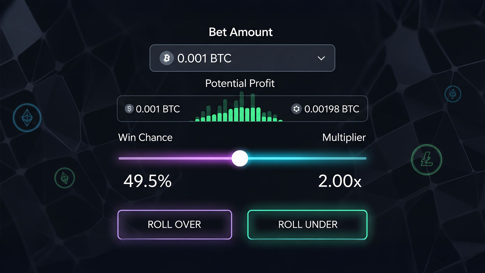Click the gear icon beside 0.00198 BTC
The width and height of the screenshot is (485, 273).
click(296, 109)
